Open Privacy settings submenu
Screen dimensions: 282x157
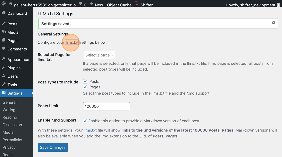tap(9, 147)
